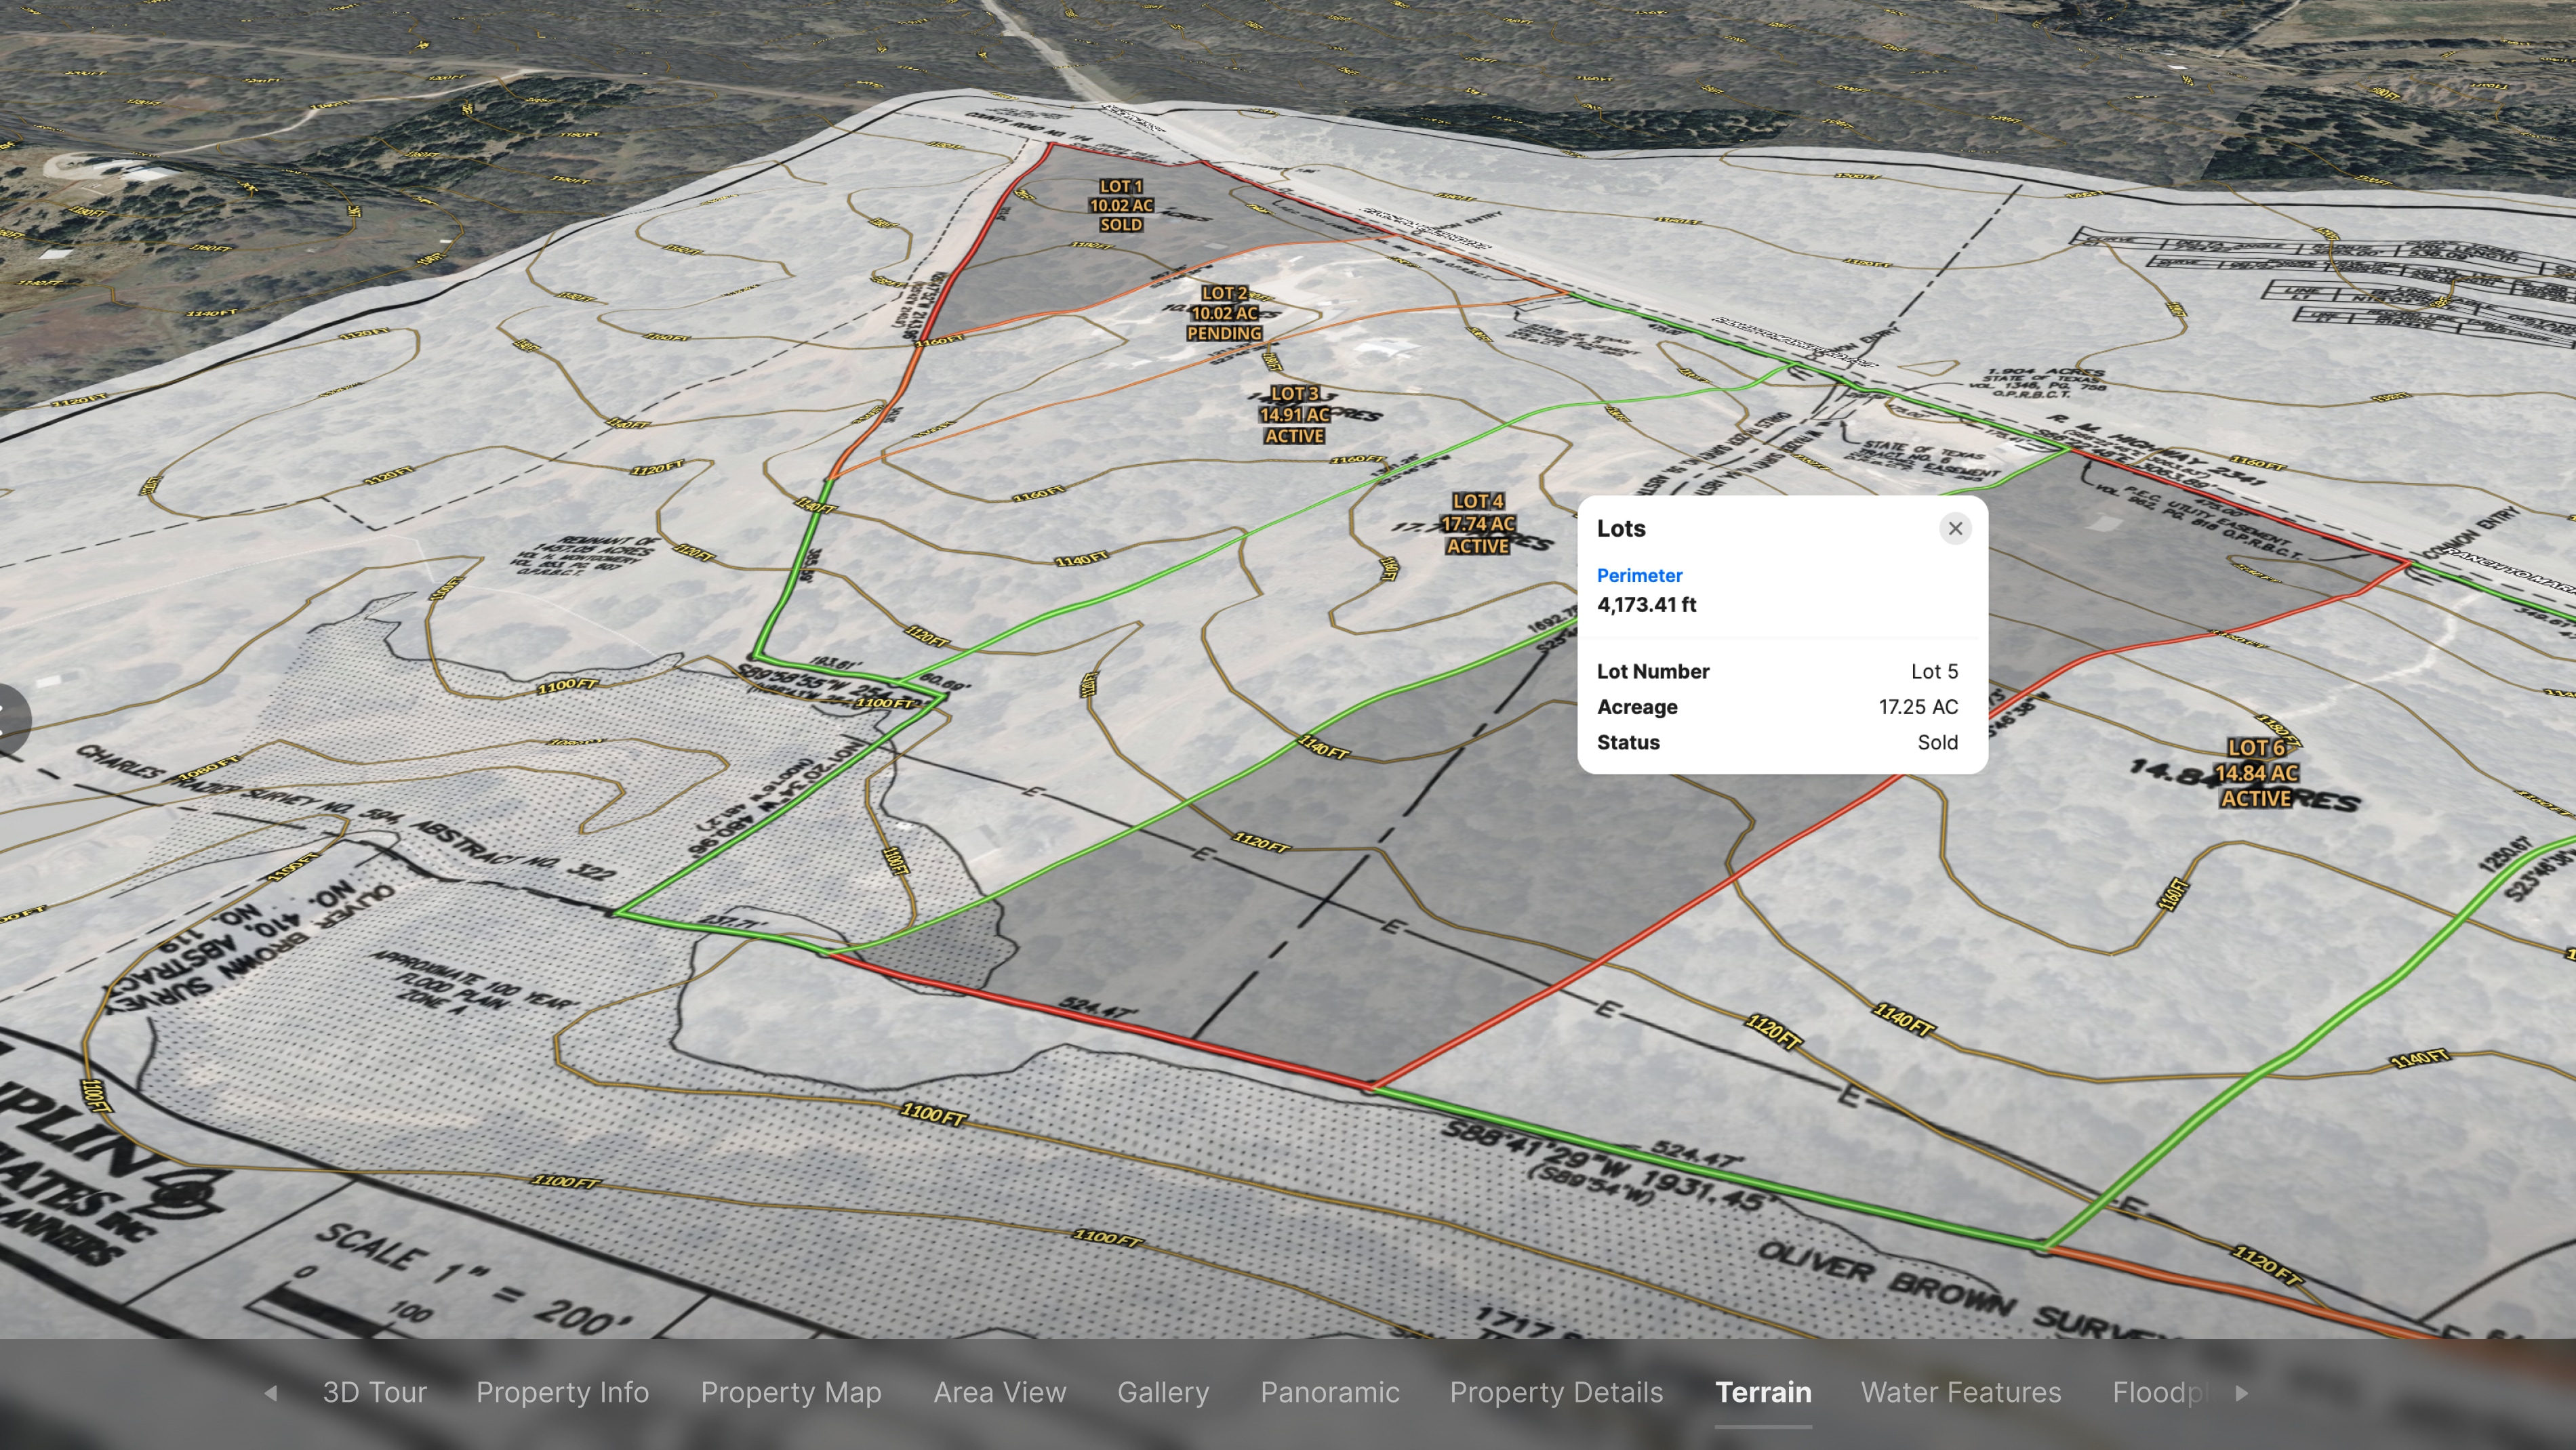This screenshot has height=1450, width=2576.
Task: Select the Lot 1 Sold map label
Action: pyautogui.click(x=1121, y=206)
